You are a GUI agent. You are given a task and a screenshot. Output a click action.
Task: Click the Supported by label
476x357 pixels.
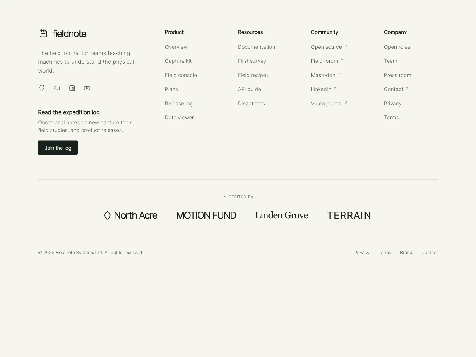tap(238, 197)
